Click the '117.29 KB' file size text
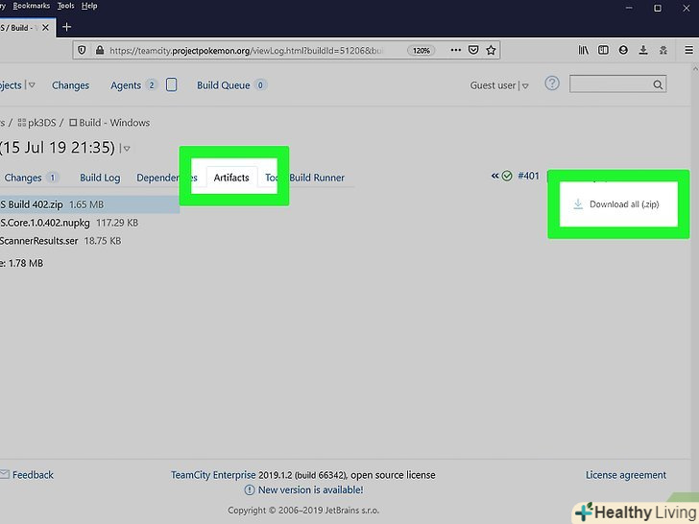 (x=117, y=223)
